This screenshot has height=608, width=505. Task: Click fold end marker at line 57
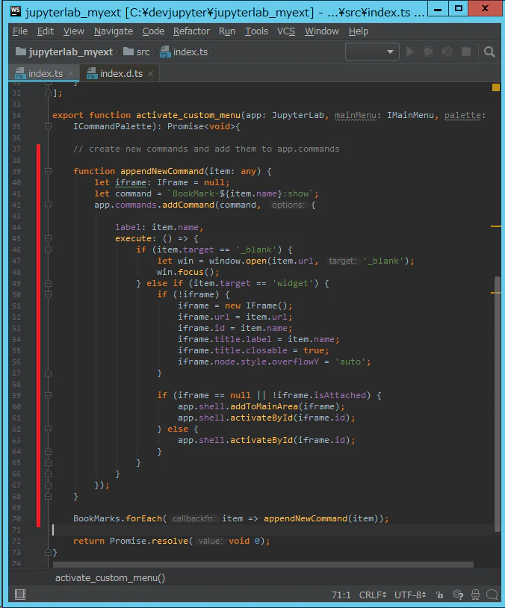[48, 373]
